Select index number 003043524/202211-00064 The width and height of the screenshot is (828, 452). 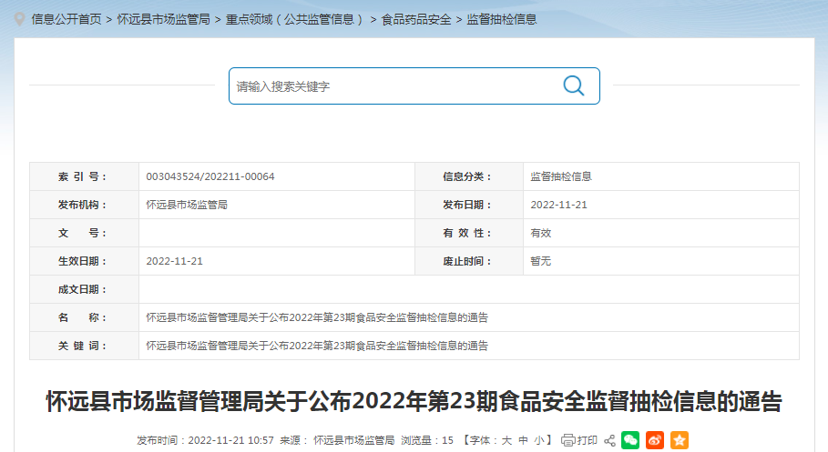(210, 176)
